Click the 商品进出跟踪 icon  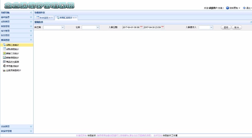coord(4,62)
